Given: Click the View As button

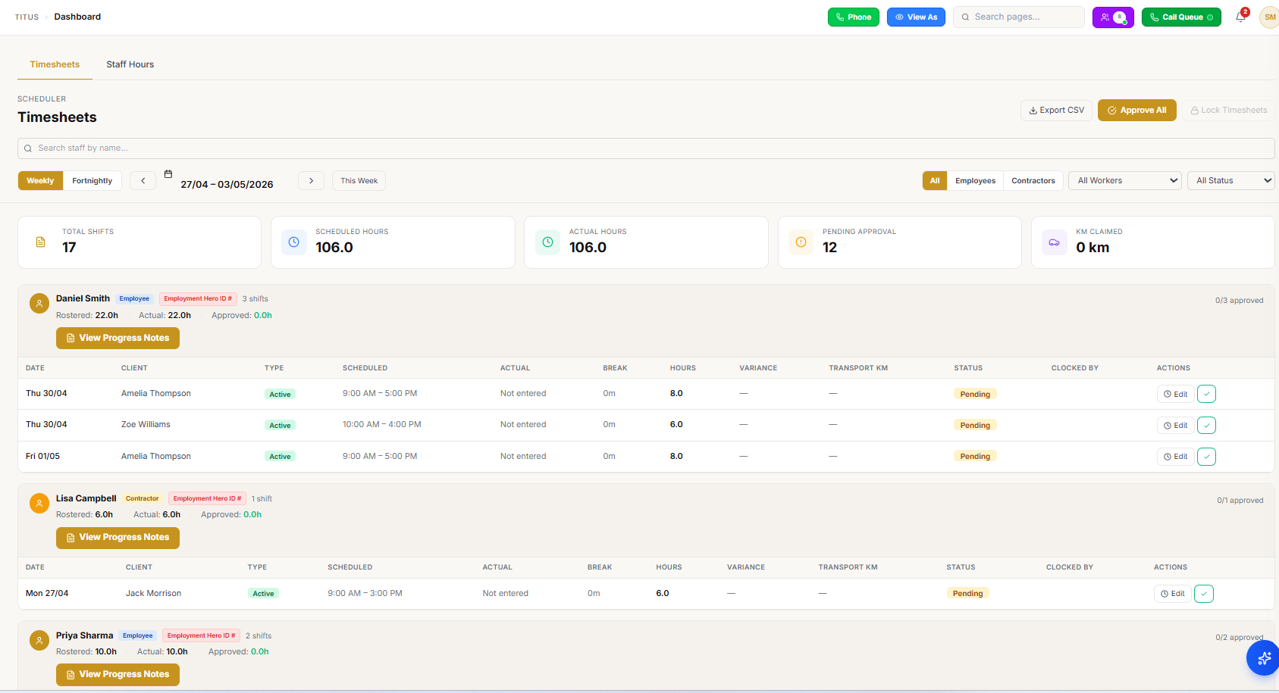Looking at the screenshot, I should [916, 17].
